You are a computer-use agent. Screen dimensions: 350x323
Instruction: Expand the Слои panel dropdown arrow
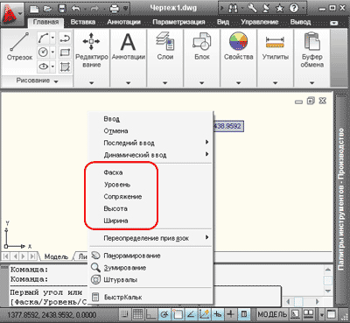[x=165, y=83]
